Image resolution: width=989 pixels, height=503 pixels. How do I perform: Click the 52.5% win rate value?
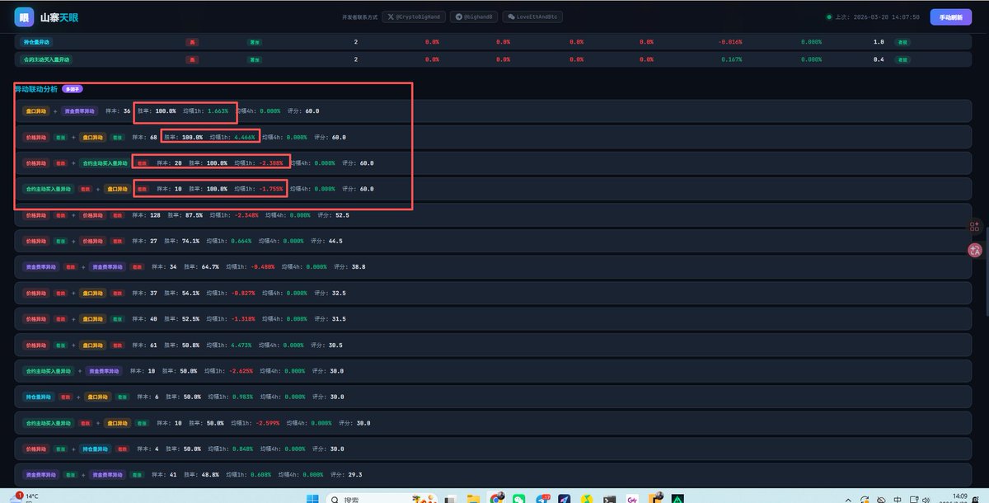190,319
